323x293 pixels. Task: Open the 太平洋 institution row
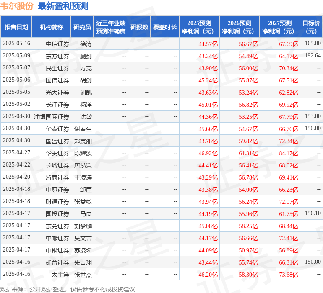point(60,275)
